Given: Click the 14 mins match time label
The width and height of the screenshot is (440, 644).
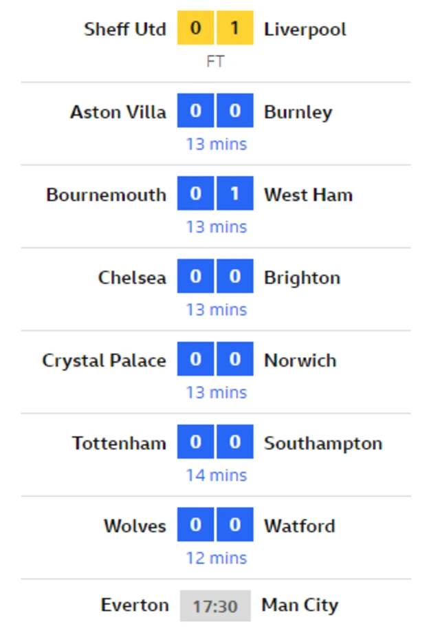Looking at the screenshot, I should click(x=216, y=475).
